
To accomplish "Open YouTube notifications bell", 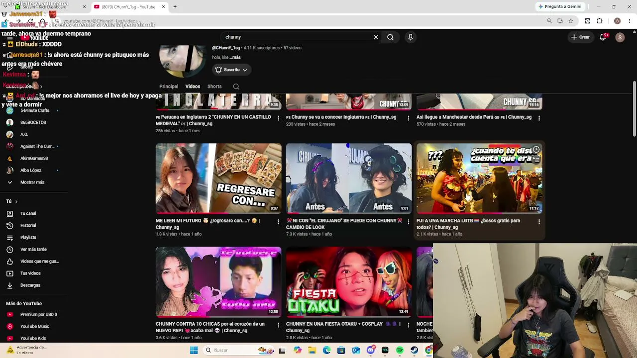I will [x=603, y=37].
